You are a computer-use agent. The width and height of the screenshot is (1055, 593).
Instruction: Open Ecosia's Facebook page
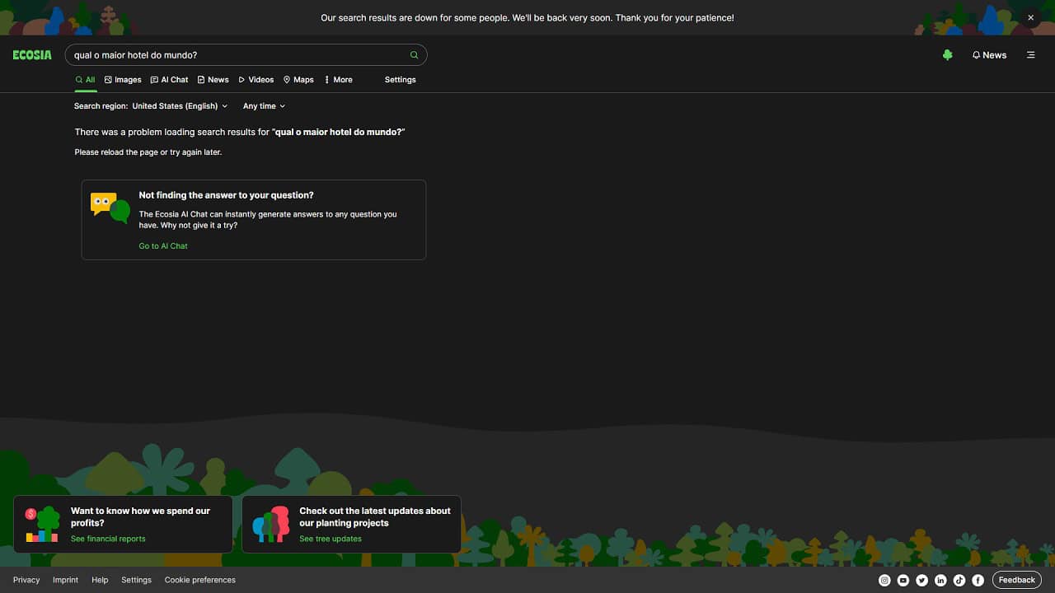[978, 581]
